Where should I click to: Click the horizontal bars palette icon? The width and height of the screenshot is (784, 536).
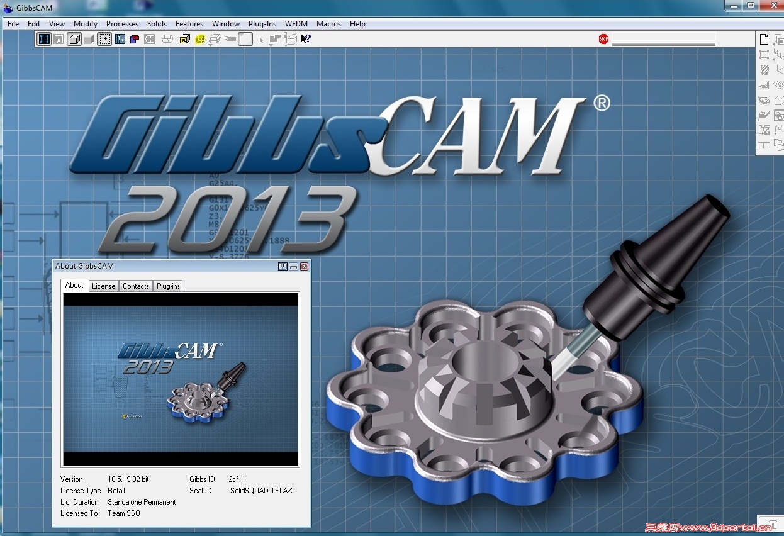[764, 145]
